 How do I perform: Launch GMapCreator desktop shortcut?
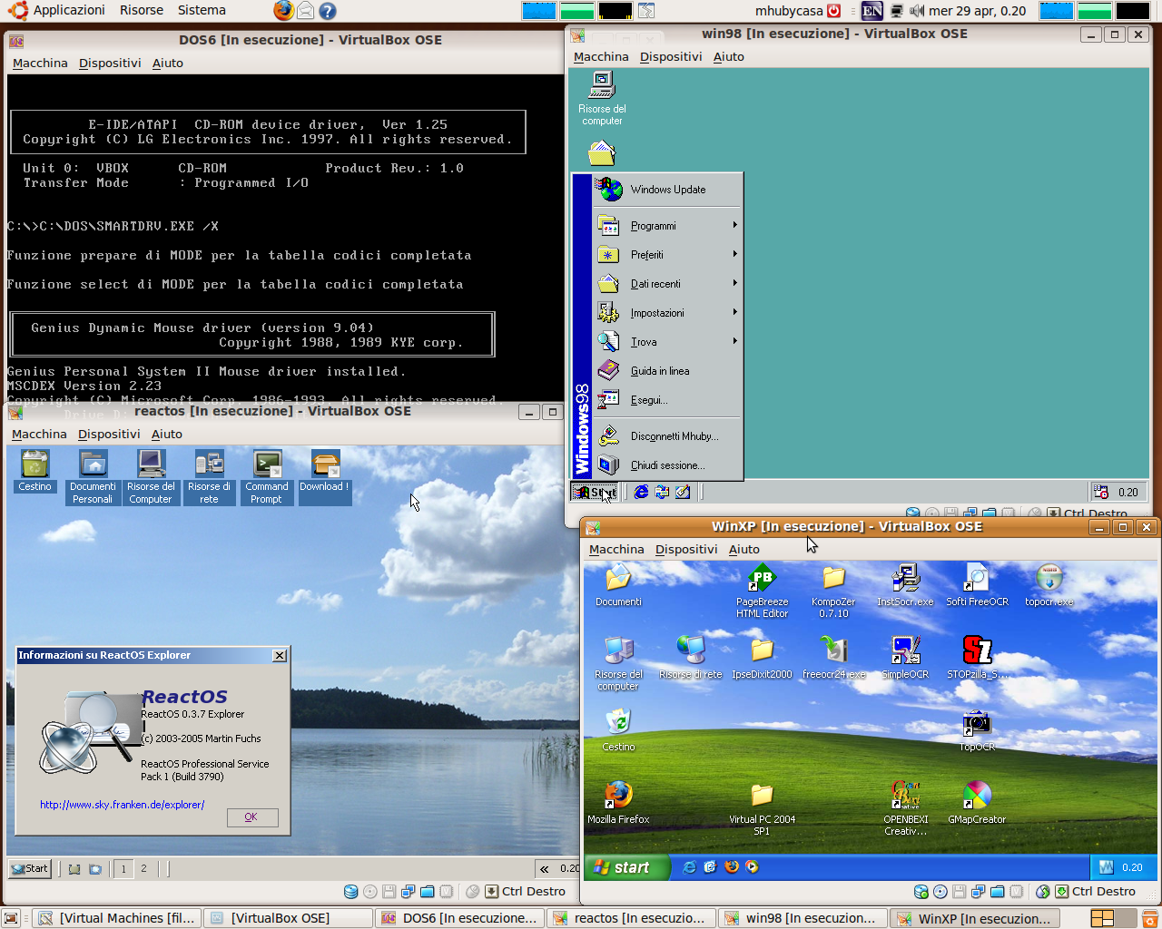pos(977,803)
